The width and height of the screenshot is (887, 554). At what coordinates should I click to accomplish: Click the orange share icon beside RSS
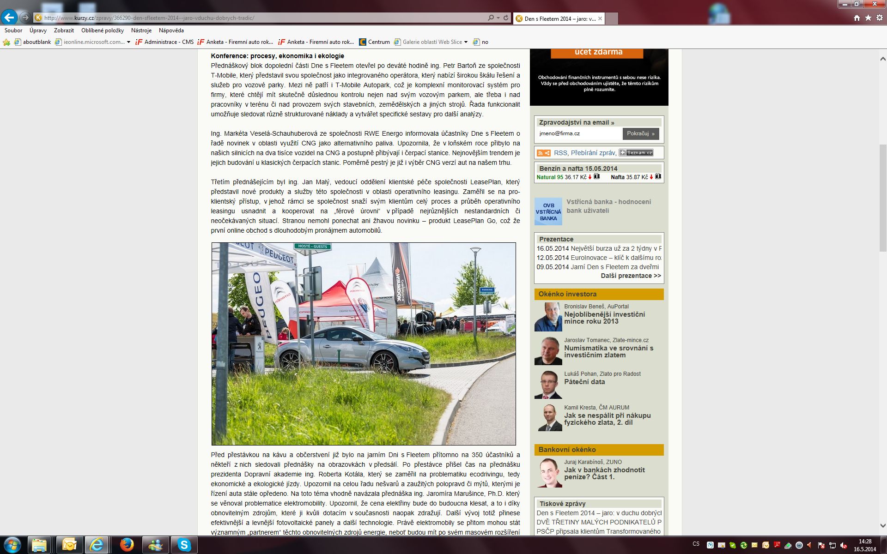pyautogui.click(x=547, y=153)
